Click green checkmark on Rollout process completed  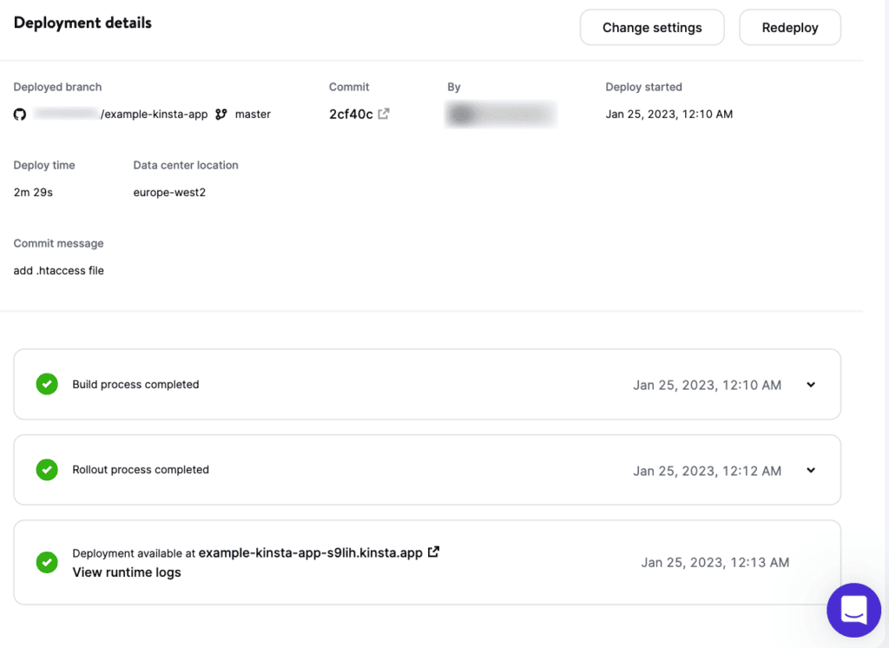pyautogui.click(x=46, y=470)
